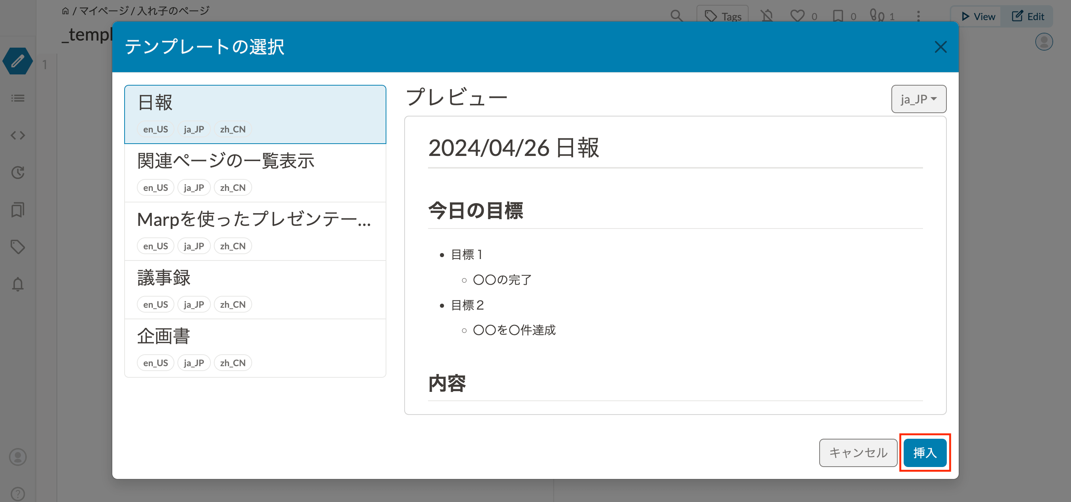The image size is (1071, 502).
Task: Click the 挿入 insert button
Action: pyautogui.click(x=924, y=453)
